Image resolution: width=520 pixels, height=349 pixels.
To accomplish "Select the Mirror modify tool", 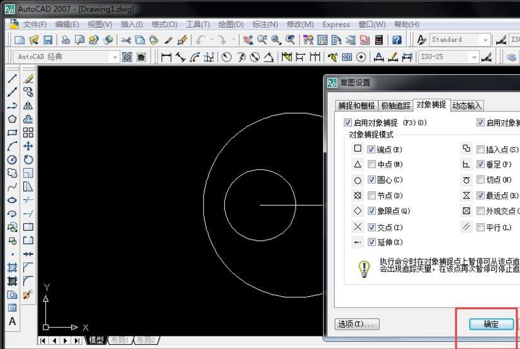I will tap(28, 105).
